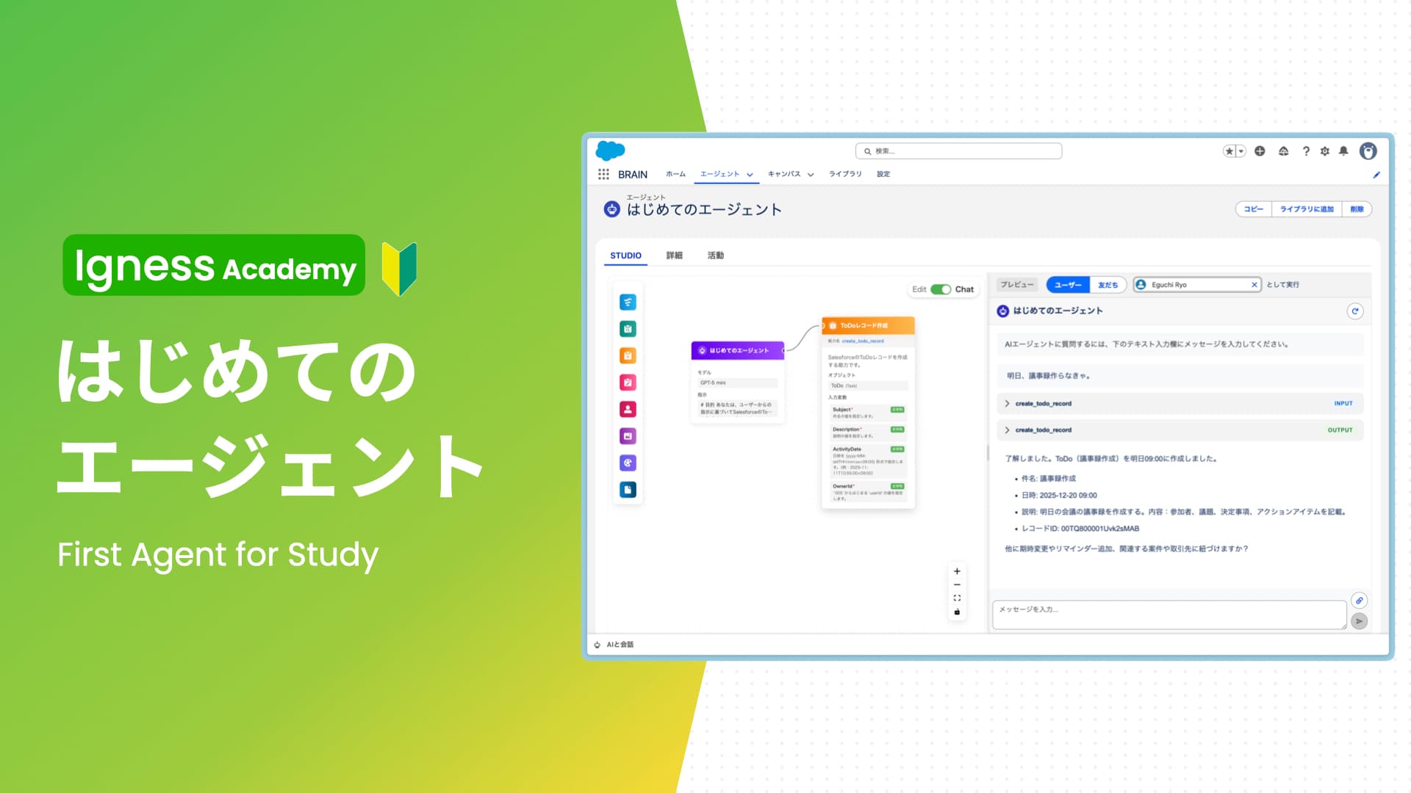
Task: Switch to the 詳細 tab
Action: click(674, 256)
